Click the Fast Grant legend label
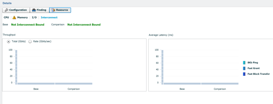This screenshot has width=273, height=104. pos(254,68)
